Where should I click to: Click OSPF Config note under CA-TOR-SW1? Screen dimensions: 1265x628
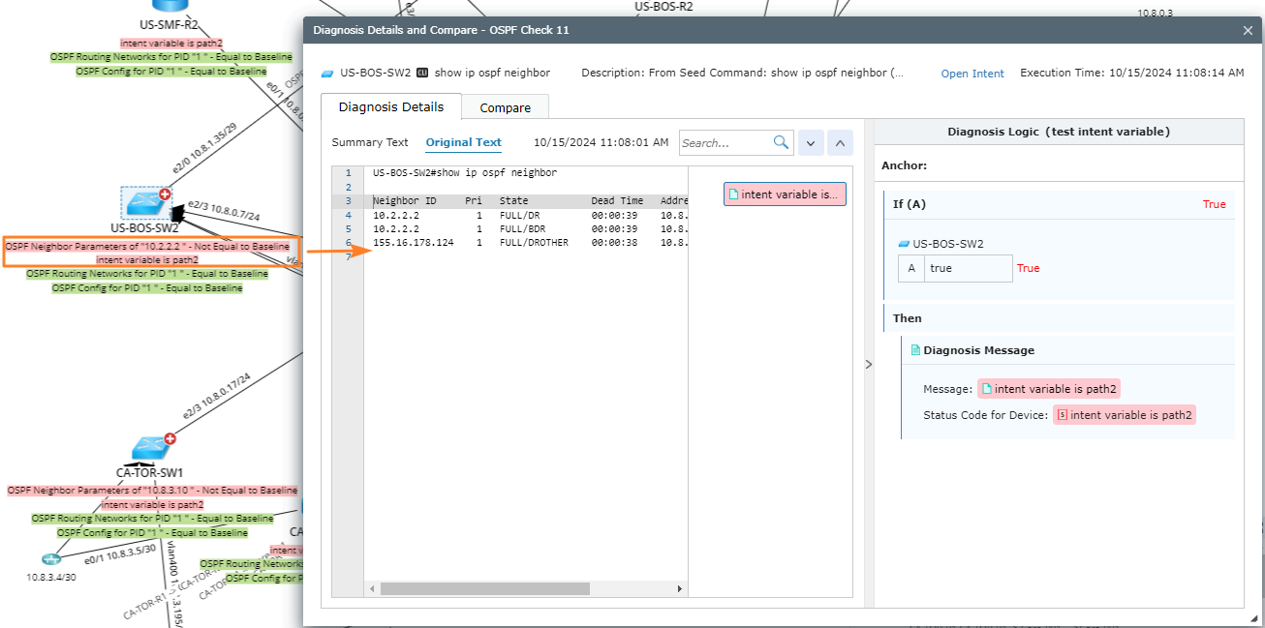(152, 533)
